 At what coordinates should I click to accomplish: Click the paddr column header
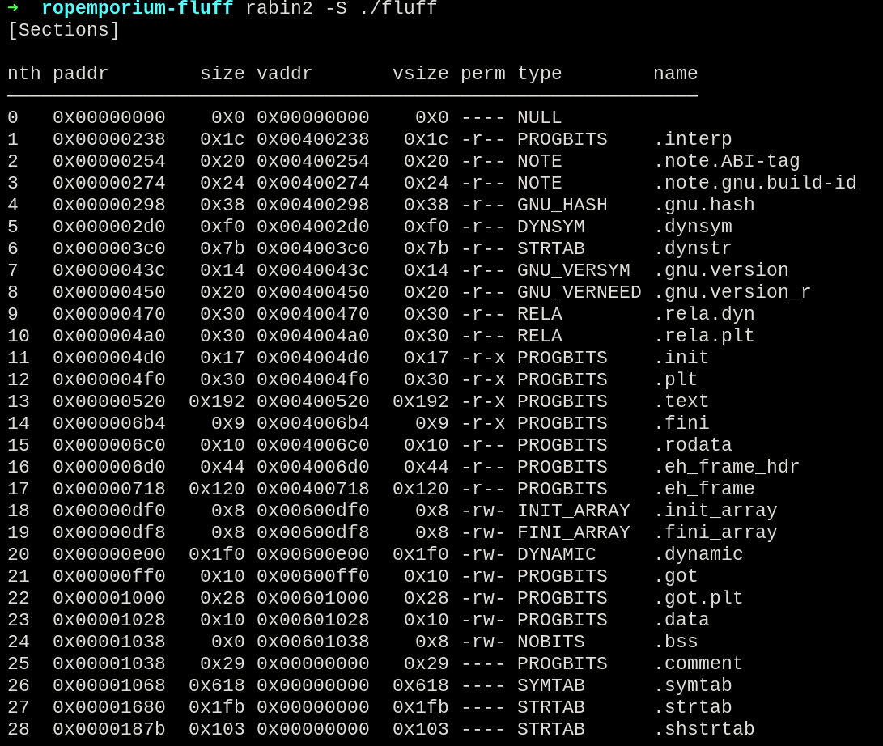point(80,74)
